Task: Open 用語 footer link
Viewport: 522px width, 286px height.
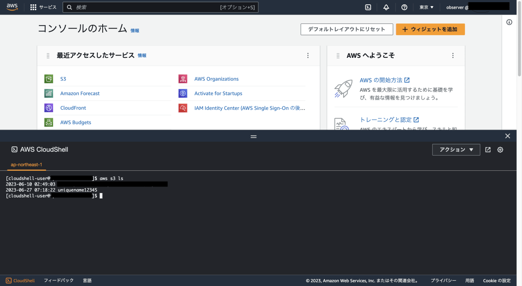Action: 470,281
